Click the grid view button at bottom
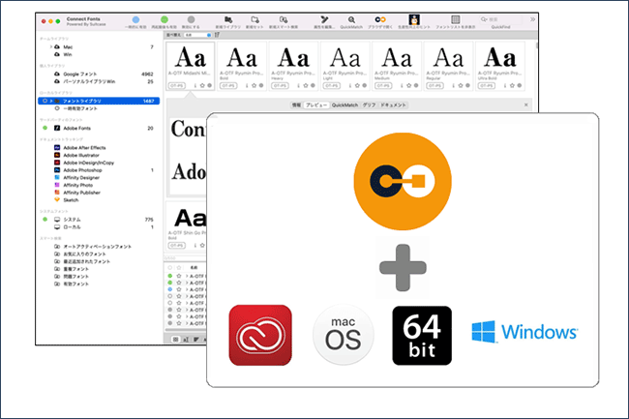 (175, 340)
